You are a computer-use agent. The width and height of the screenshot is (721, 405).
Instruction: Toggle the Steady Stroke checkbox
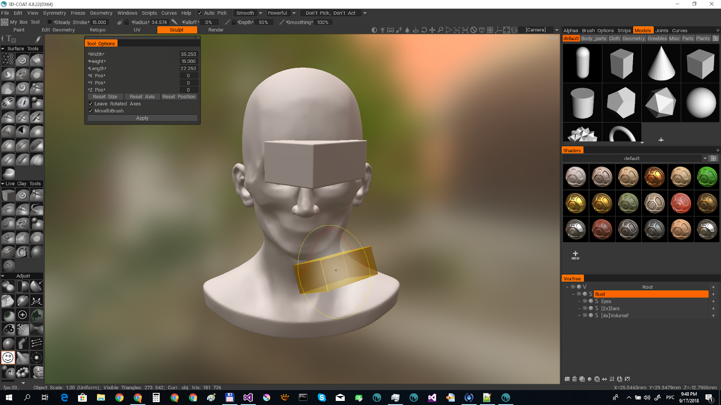pos(50,22)
